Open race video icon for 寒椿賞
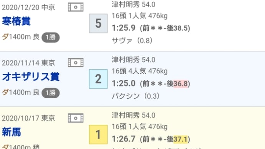The width and height of the screenshot is (265, 149). point(76,7)
